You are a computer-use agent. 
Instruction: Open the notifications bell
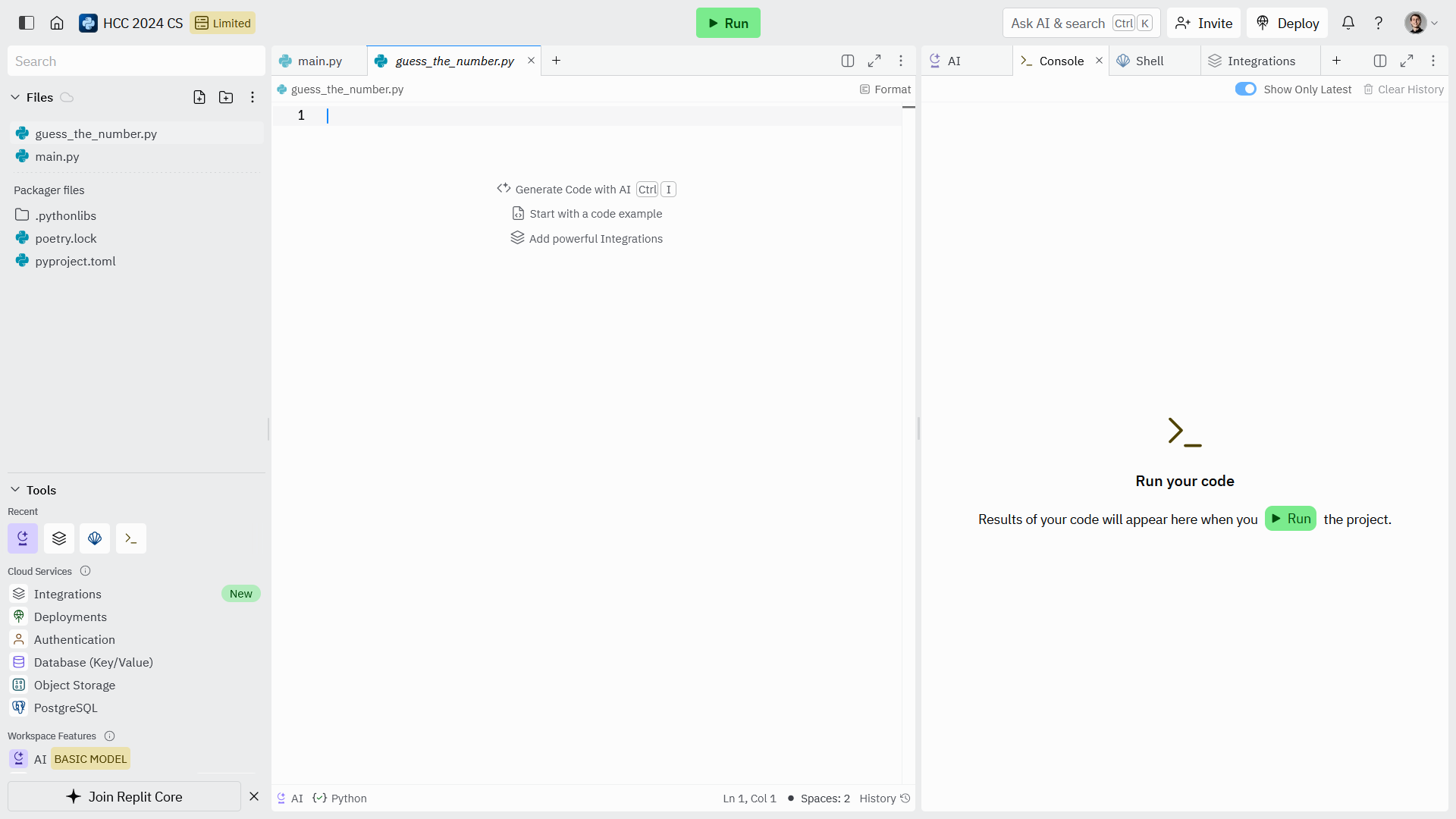1348,23
